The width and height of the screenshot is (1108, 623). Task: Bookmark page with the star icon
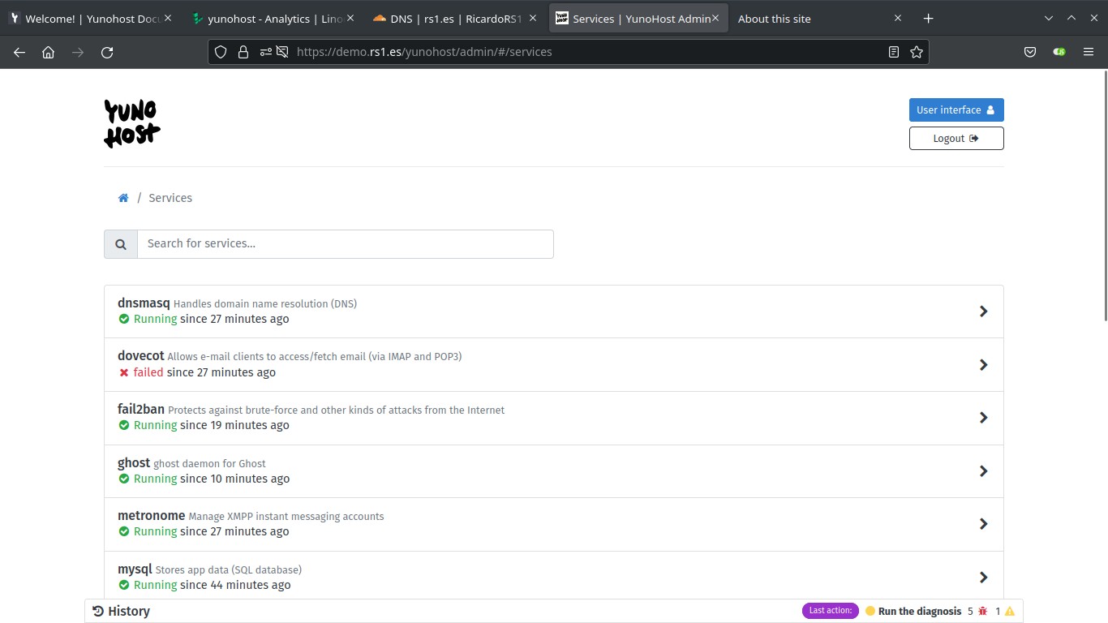click(917, 52)
